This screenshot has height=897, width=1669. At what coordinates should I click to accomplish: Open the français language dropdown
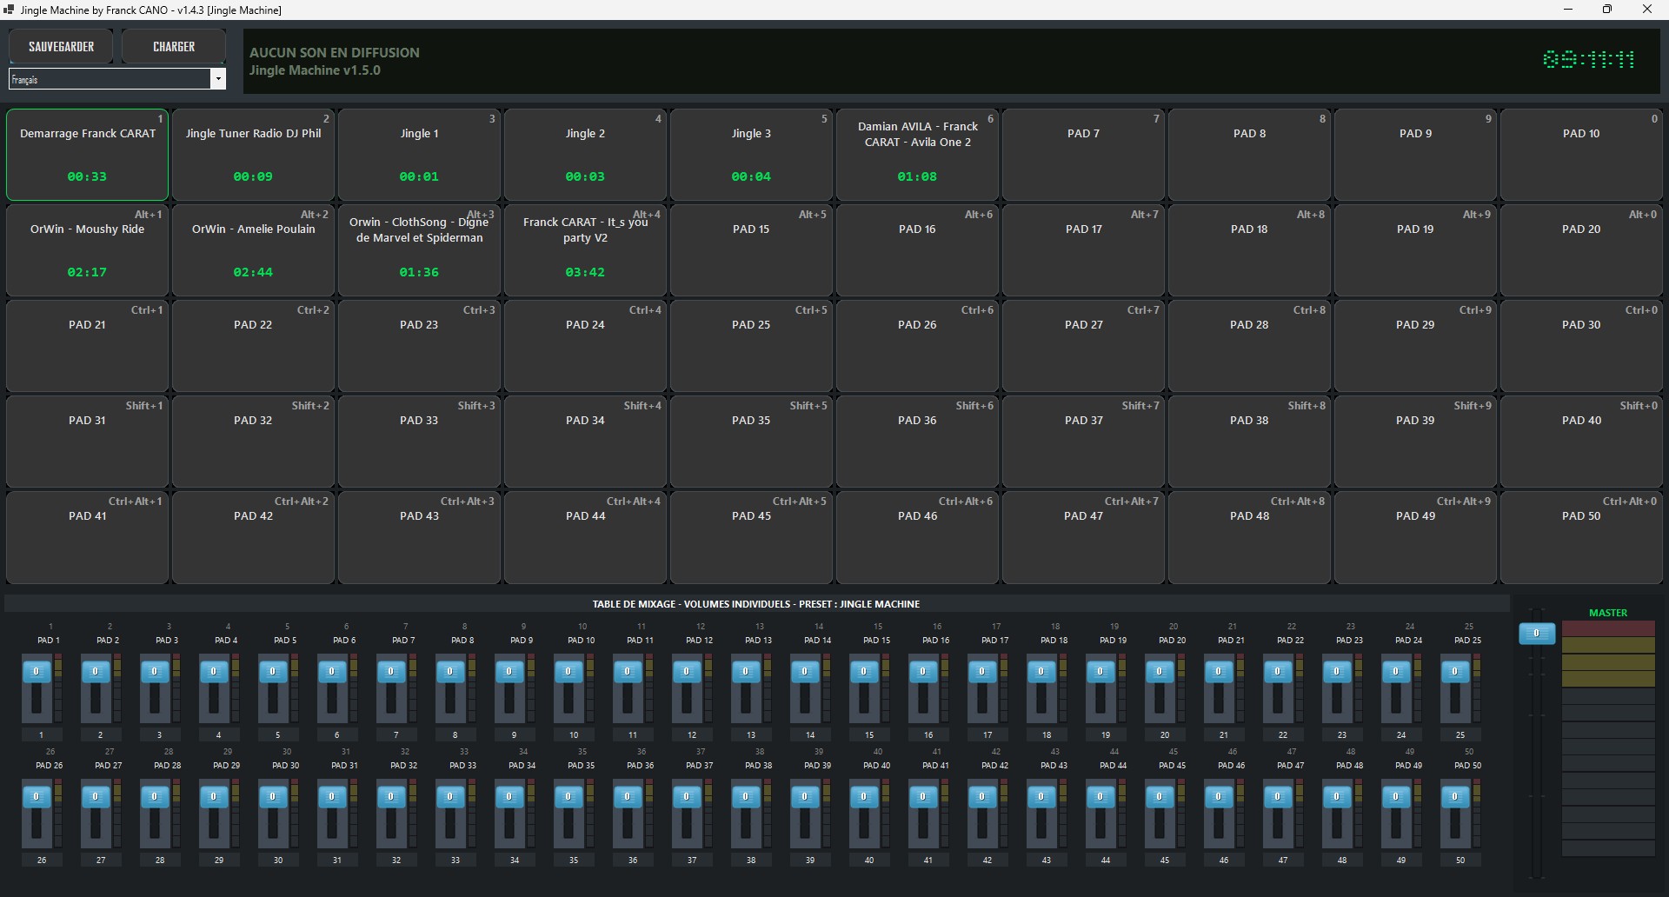point(117,79)
